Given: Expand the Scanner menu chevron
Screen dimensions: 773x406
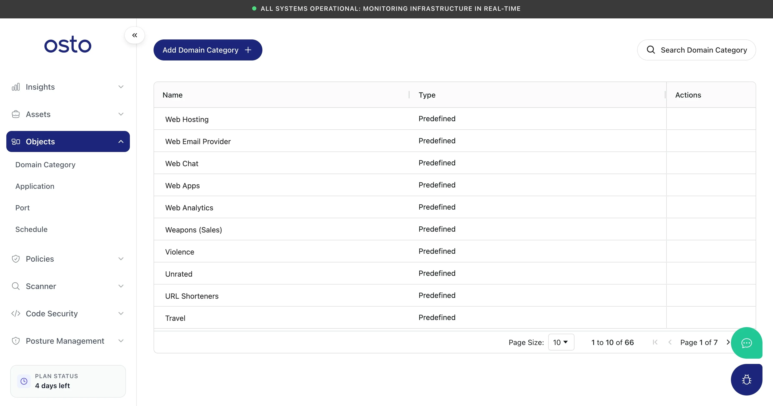Looking at the screenshot, I should point(121,286).
